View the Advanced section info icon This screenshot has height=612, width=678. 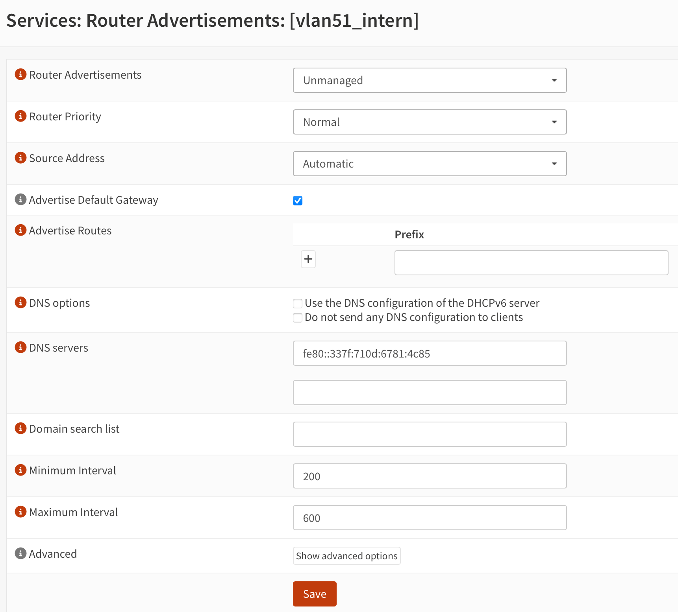(x=20, y=553)
